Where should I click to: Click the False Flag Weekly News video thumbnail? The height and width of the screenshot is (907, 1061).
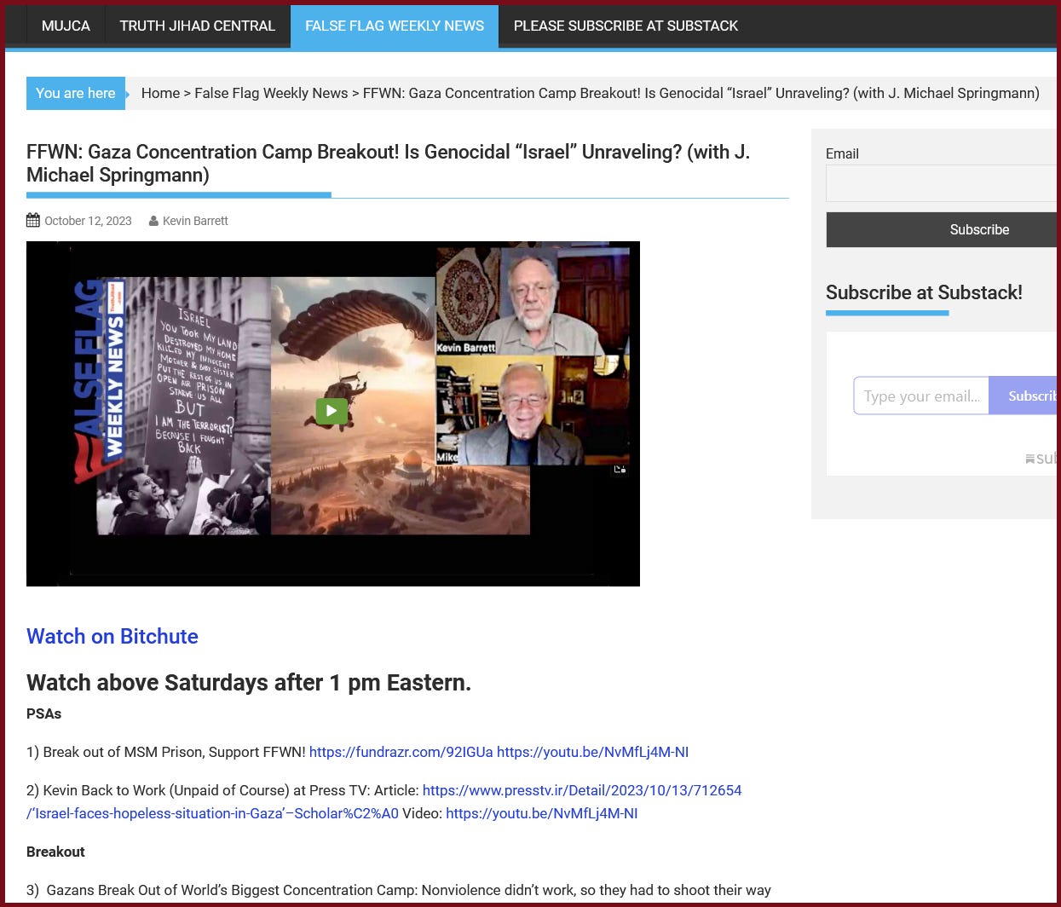tap(333, 413)
